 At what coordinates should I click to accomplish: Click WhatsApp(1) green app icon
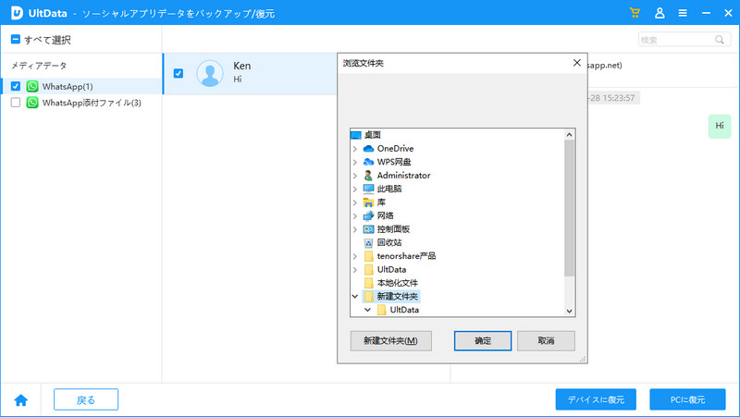click(32, 86)
